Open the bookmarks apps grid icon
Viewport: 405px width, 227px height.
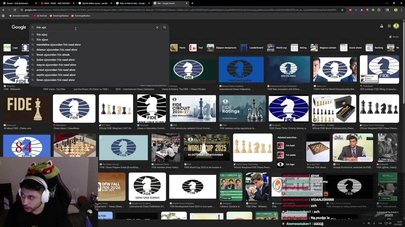coord(3,16)
